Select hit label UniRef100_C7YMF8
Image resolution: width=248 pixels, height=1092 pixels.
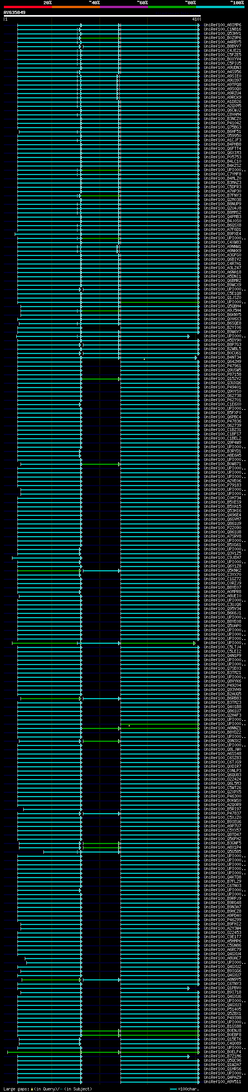click(x=222, y=174)
